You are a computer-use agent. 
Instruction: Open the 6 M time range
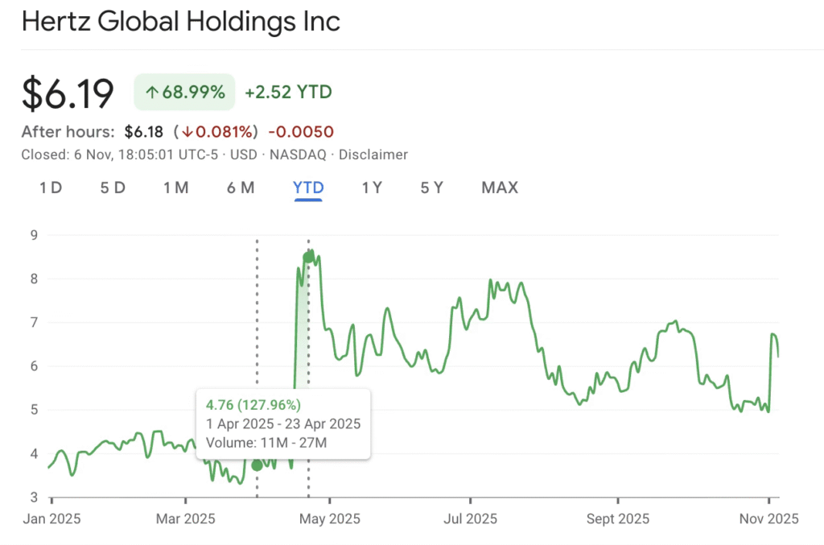[x=241, y=188]
